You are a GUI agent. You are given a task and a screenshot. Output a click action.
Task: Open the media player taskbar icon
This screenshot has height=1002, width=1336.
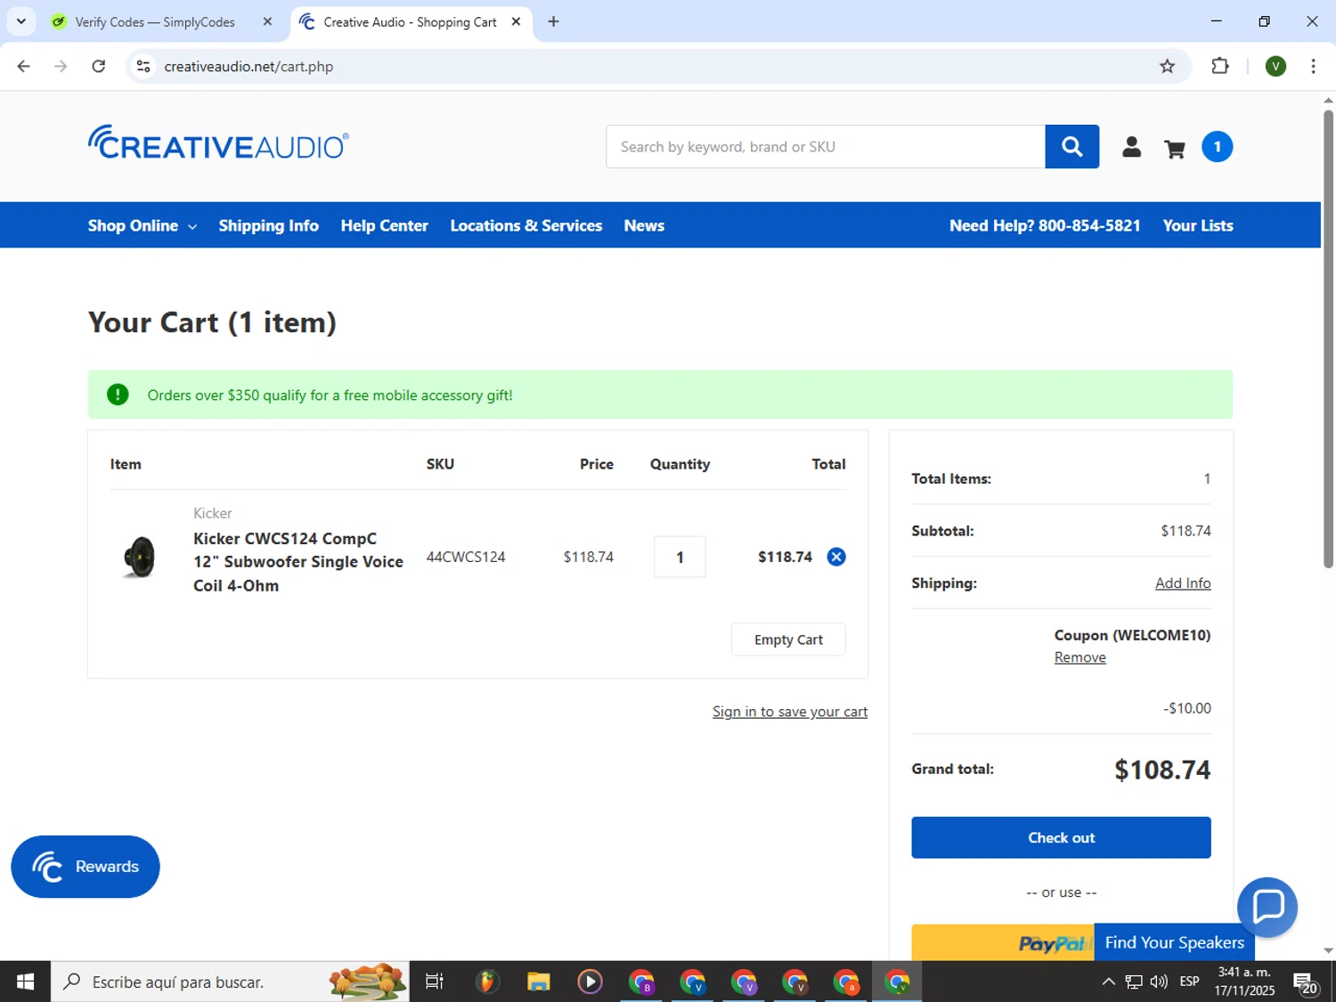[x=590, y=982]
